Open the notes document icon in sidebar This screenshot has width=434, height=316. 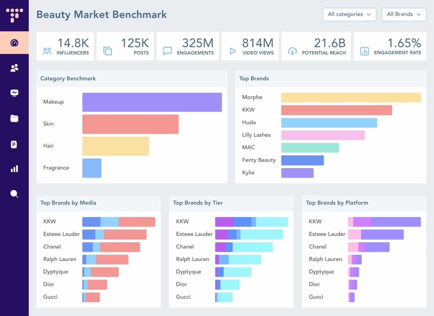14,144
